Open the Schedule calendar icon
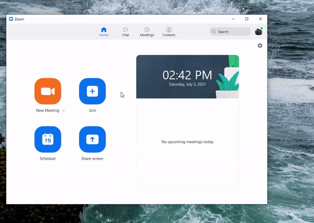Image resolution: width=314 pixels, height=223 pixels. coord(48,139)
